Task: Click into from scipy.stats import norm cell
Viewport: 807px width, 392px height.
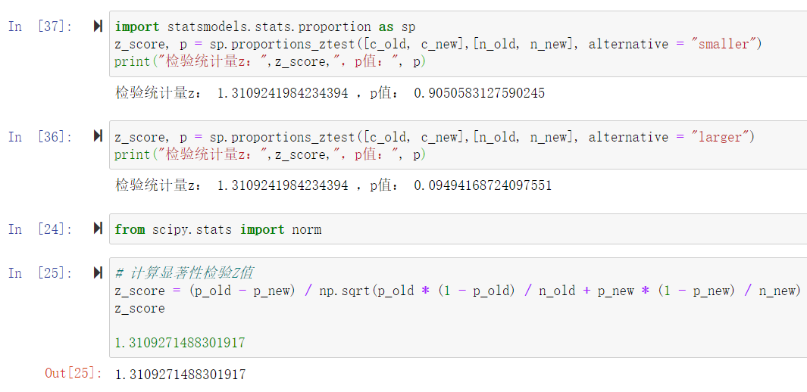Action: (x=218, y=229)
